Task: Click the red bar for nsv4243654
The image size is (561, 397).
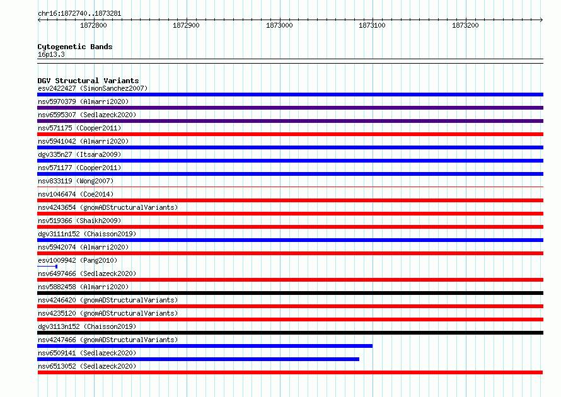Action: [x=290, y=214]
